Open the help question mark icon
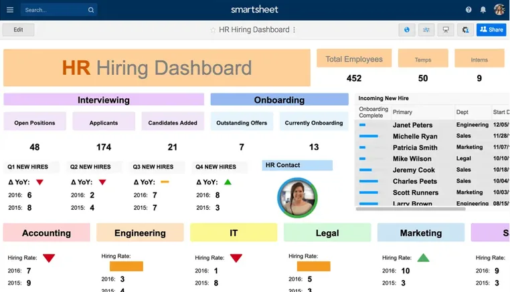Image resolution: width=510 pixels, height=292 pixels. pos(469,10)
